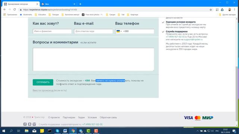Open the orange recorder taskbar icon
239x134 pixels.
96,131
